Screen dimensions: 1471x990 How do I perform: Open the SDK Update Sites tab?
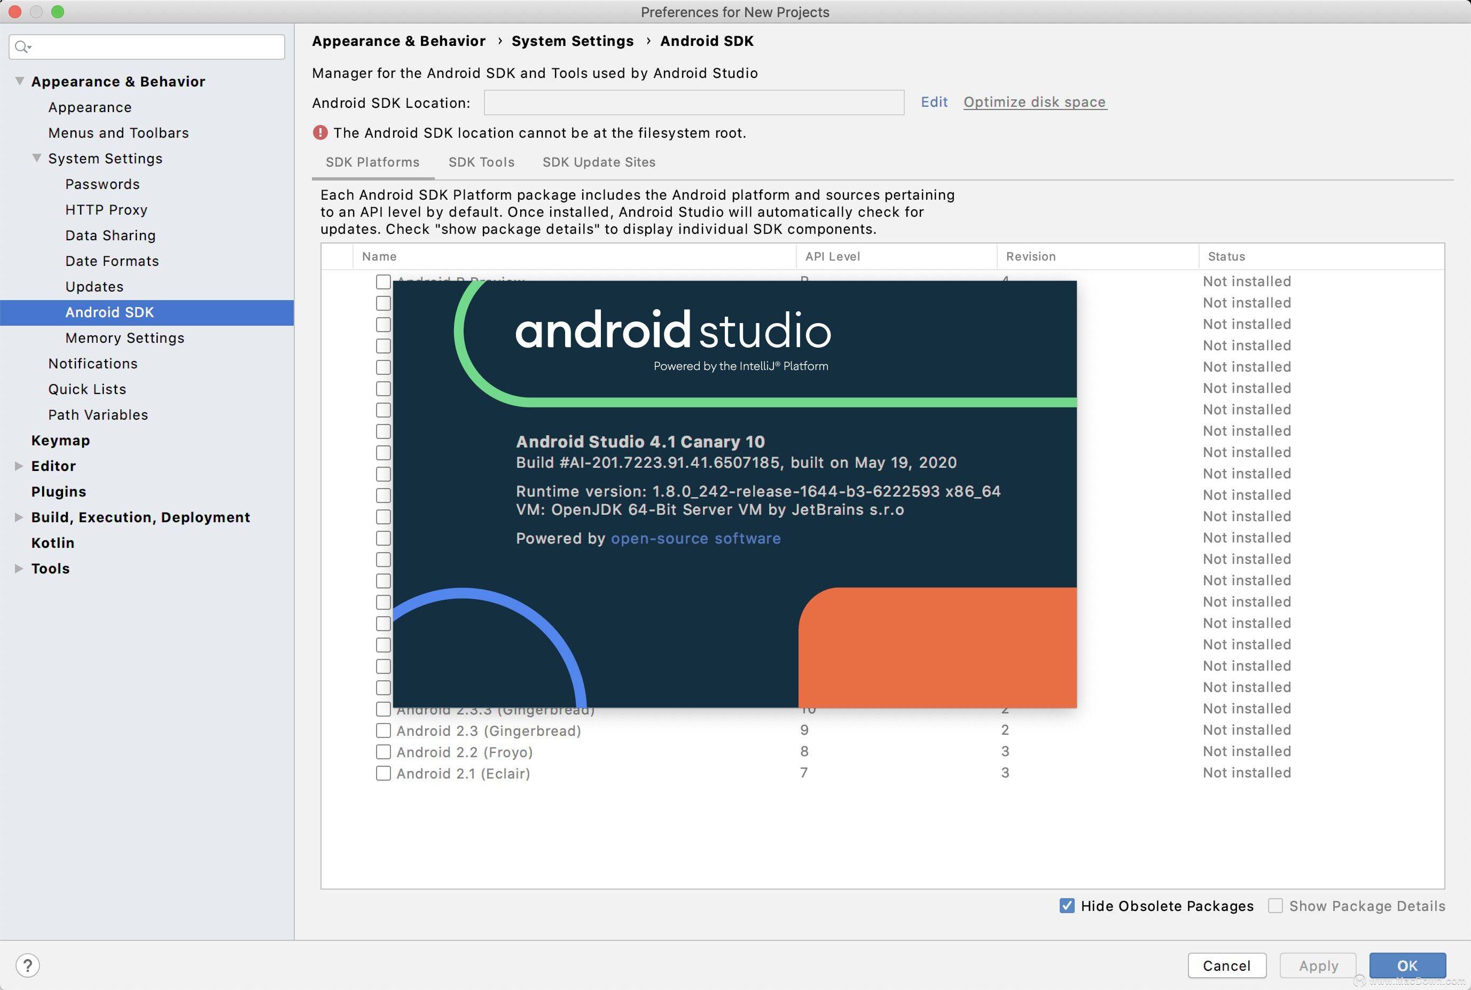pos(599,162)
